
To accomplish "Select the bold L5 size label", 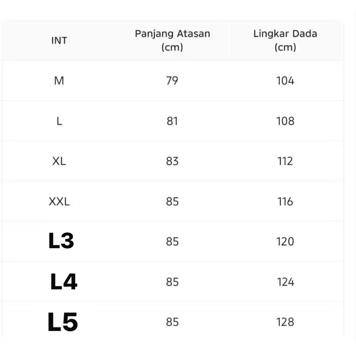I will [x=63, y=322].
